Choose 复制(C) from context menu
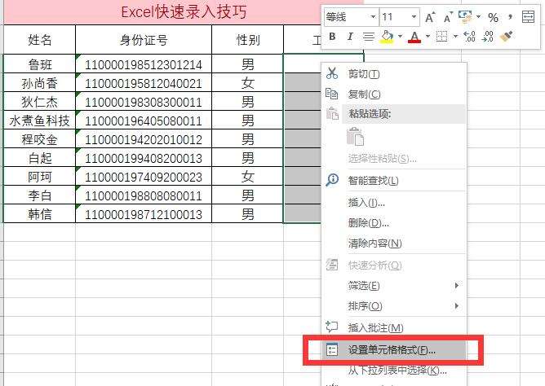The height and width of the screenshot is (386, 545). coord(395,94)
